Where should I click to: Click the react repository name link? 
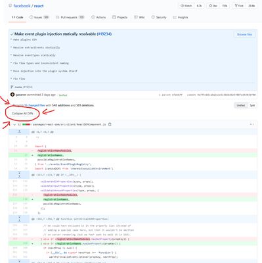tap(39, 6)
